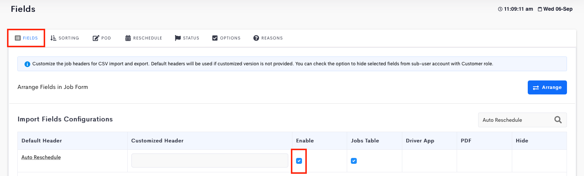Click the Default Header column heading
This screenshot has width=584, height=176.
[42, 141]
